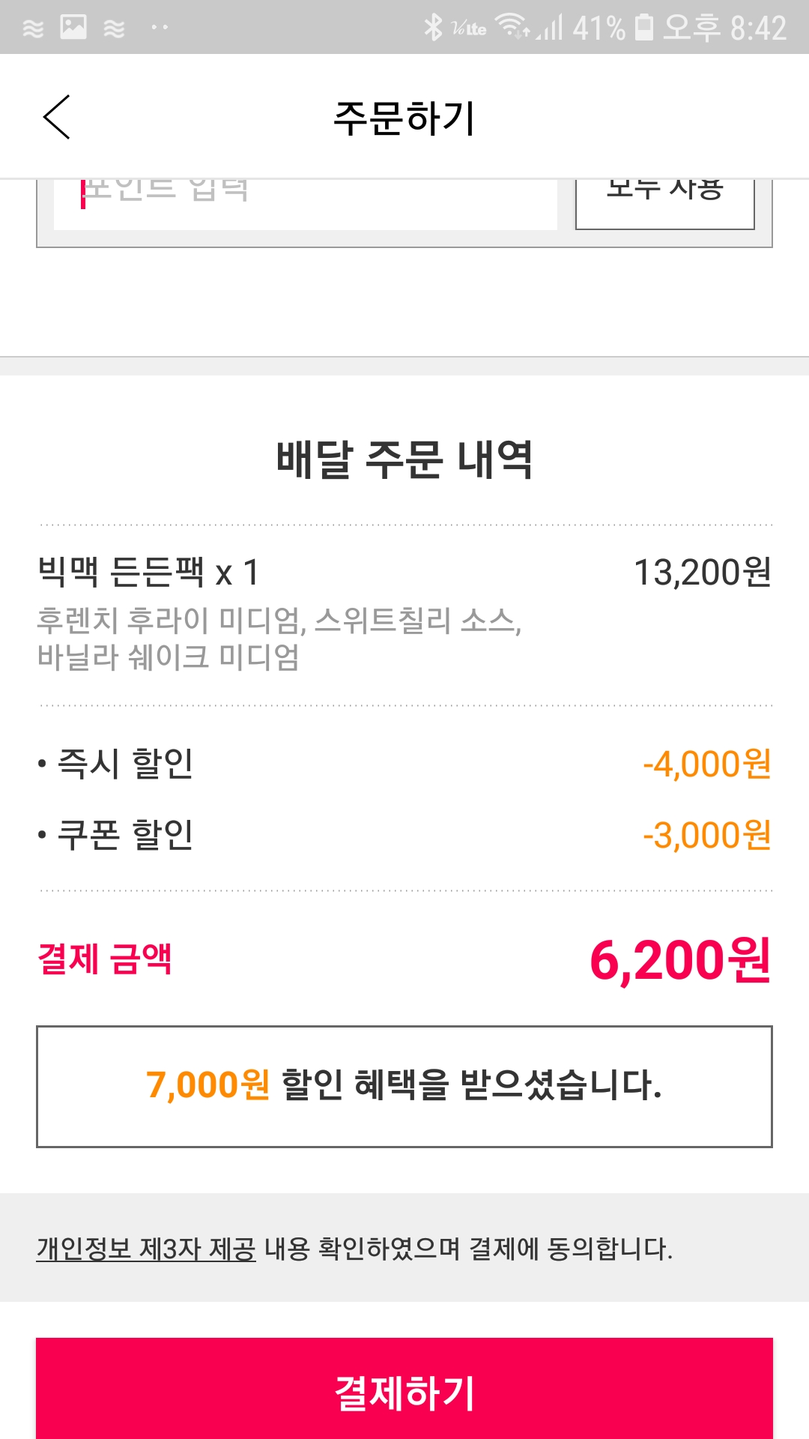Tap the cellular signal bars icon
Viewport: 809px width, 1439px height.
pyautogui.click(x=551, y=28)
